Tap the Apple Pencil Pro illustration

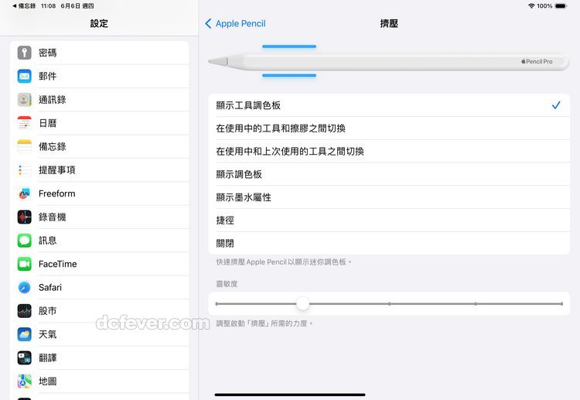click(388, 61)
